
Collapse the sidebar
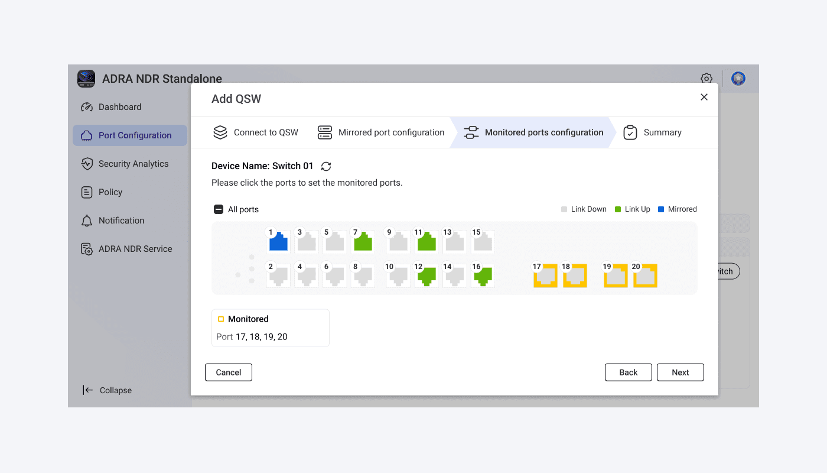pos(107,390)
